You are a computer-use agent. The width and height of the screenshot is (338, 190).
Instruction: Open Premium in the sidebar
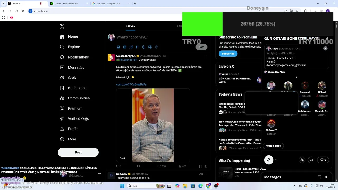tap(71, 108)
